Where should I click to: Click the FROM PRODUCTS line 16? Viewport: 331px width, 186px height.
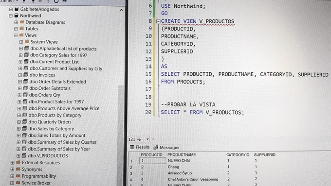183,82
